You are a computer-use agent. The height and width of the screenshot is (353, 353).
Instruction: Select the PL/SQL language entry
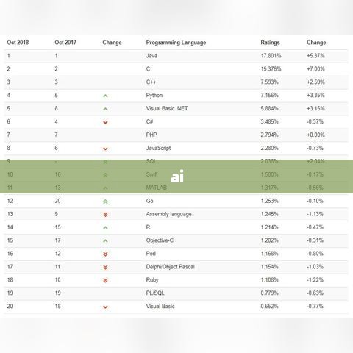(x=155, y=293)
